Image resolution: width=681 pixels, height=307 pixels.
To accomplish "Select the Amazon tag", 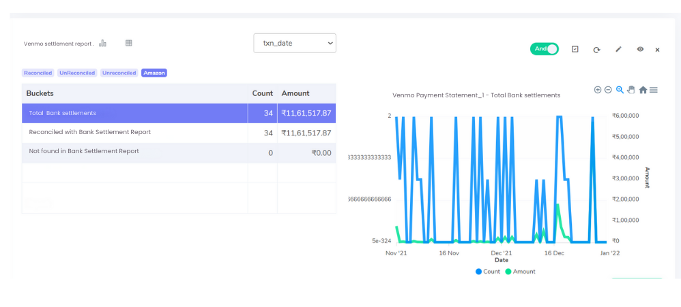I will point(154,73).
